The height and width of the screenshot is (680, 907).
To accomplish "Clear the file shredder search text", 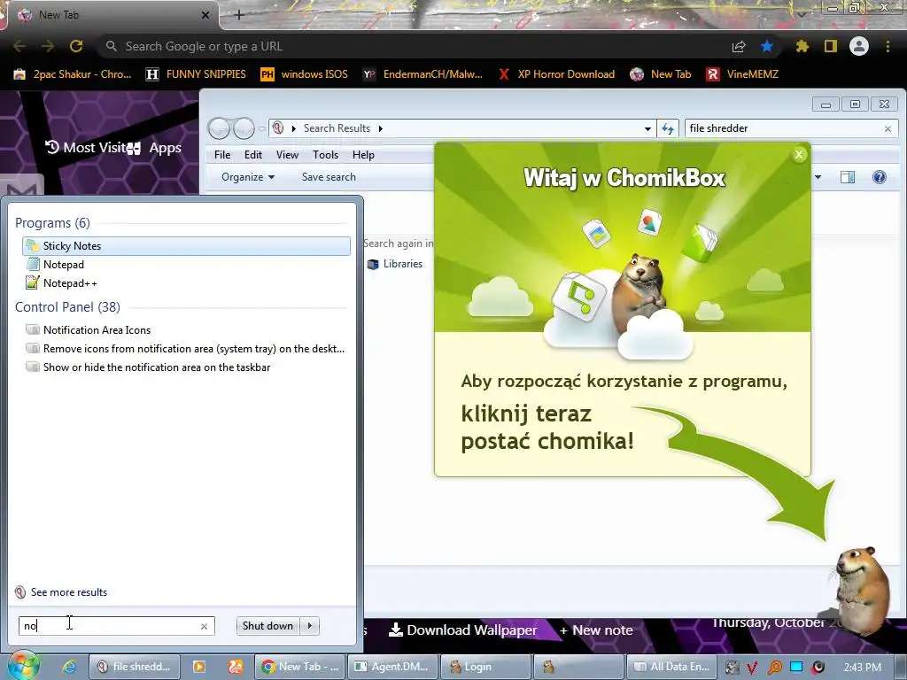I will [888, 129].
